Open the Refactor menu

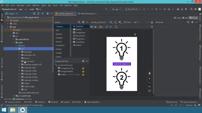point(36,5)
